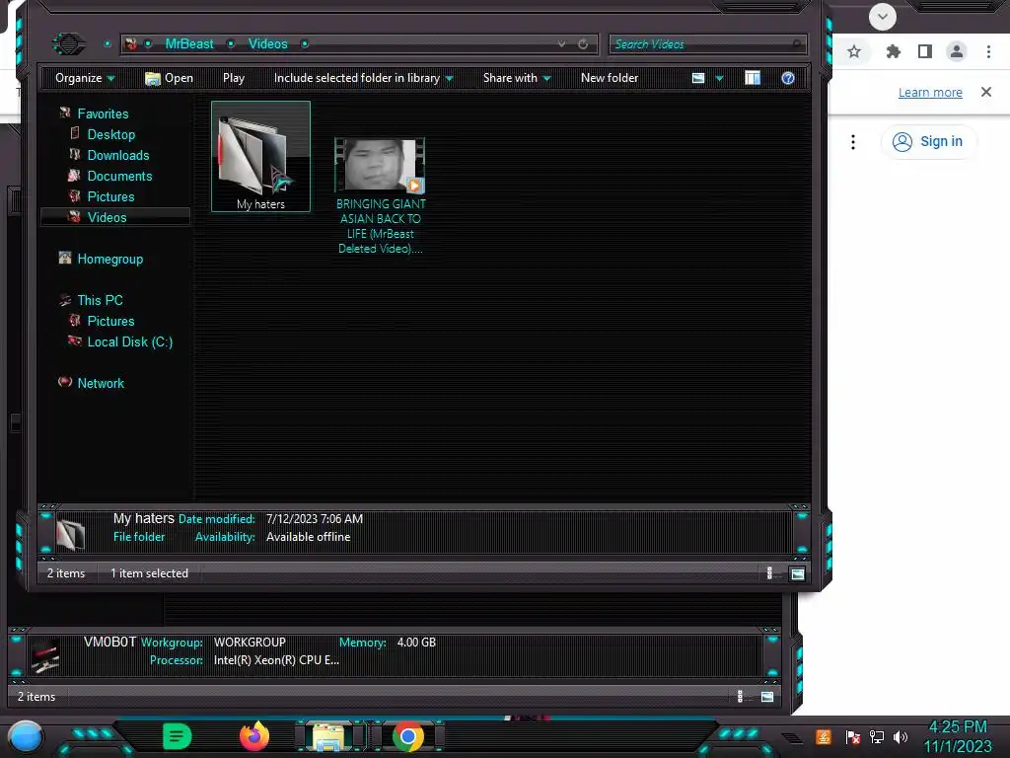Select MrBeast in the address breadcrumb
The image size is (1010, 758).
[x=189, y=43]
